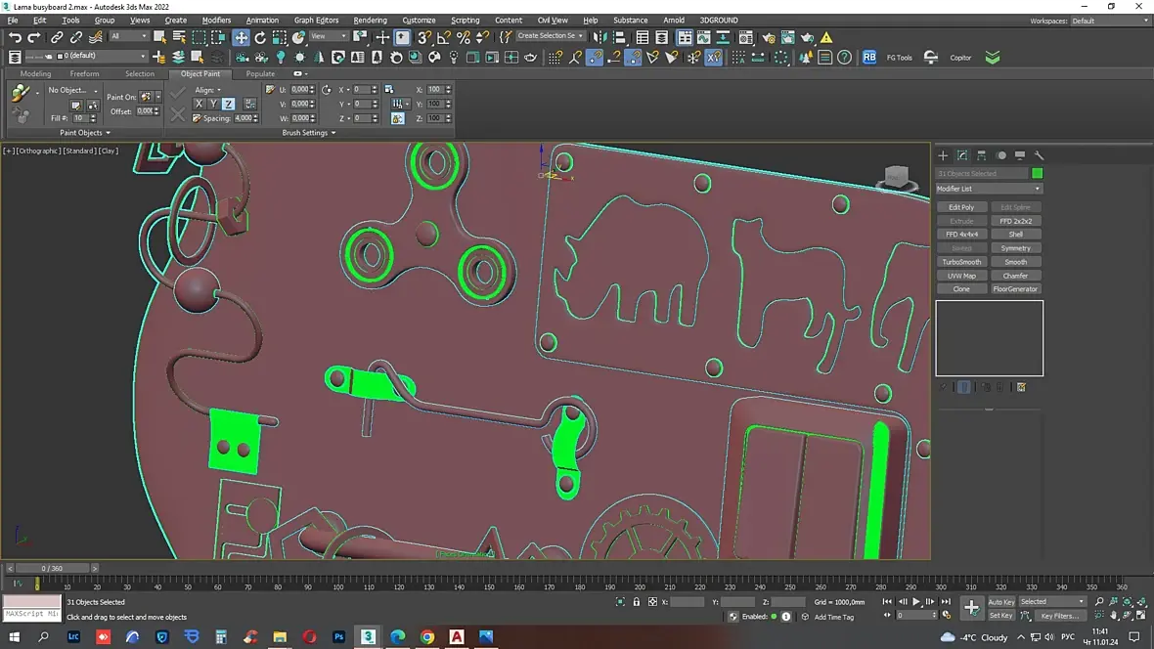Open the Rendering menu

pos(370,21)
